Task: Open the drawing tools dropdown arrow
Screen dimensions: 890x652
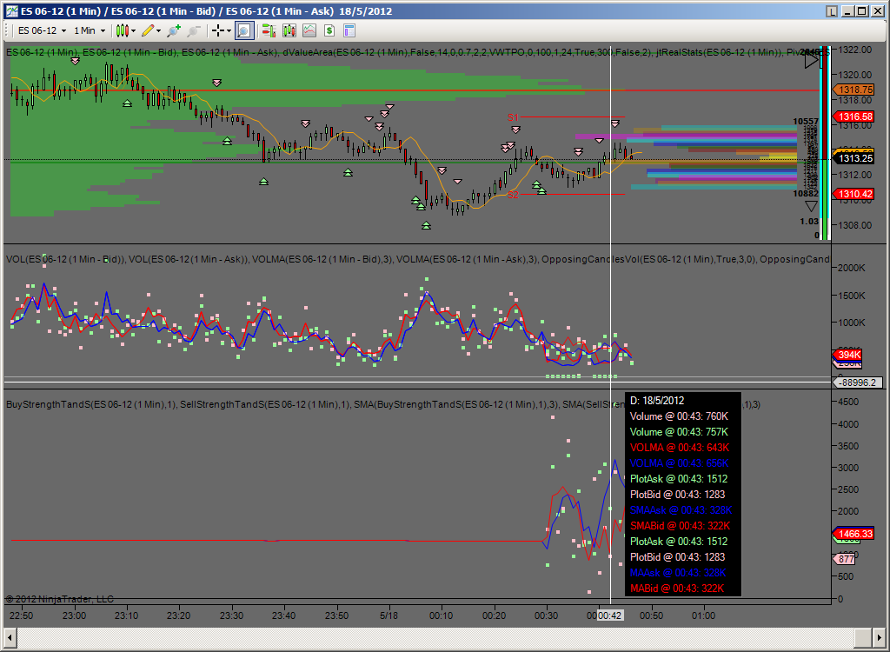Action: 159,30
